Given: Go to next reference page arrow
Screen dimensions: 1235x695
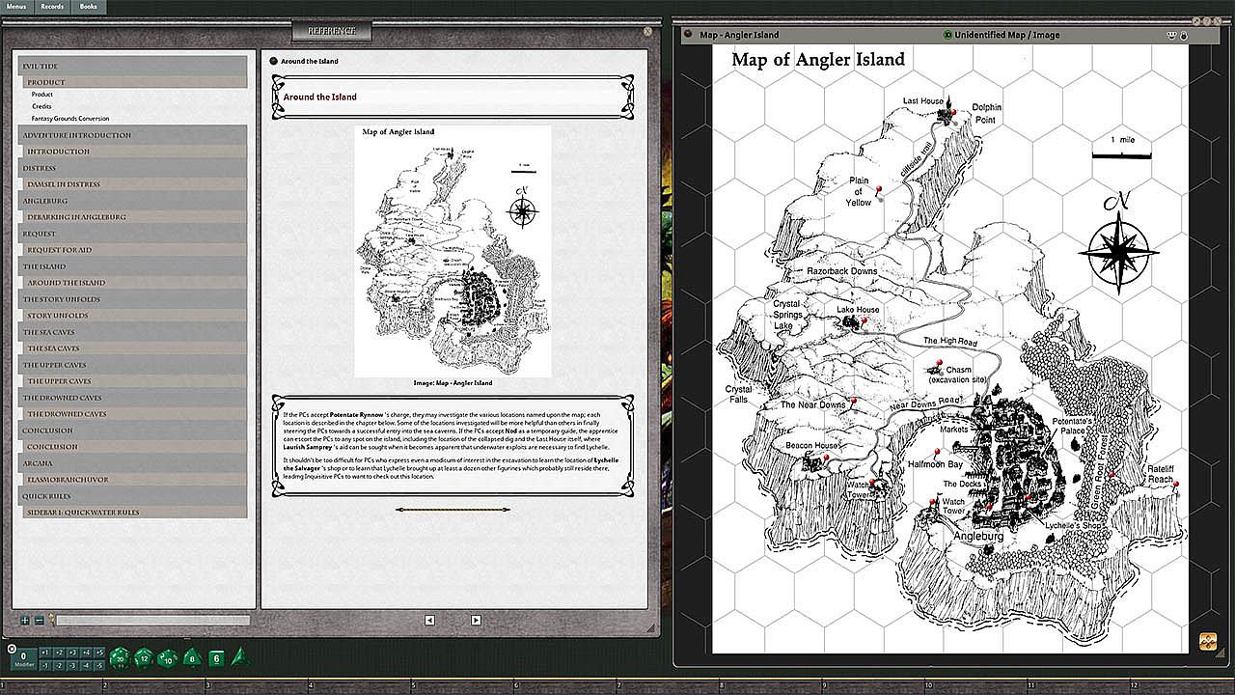Looking at the screenshot, I should tap(476, 620).
